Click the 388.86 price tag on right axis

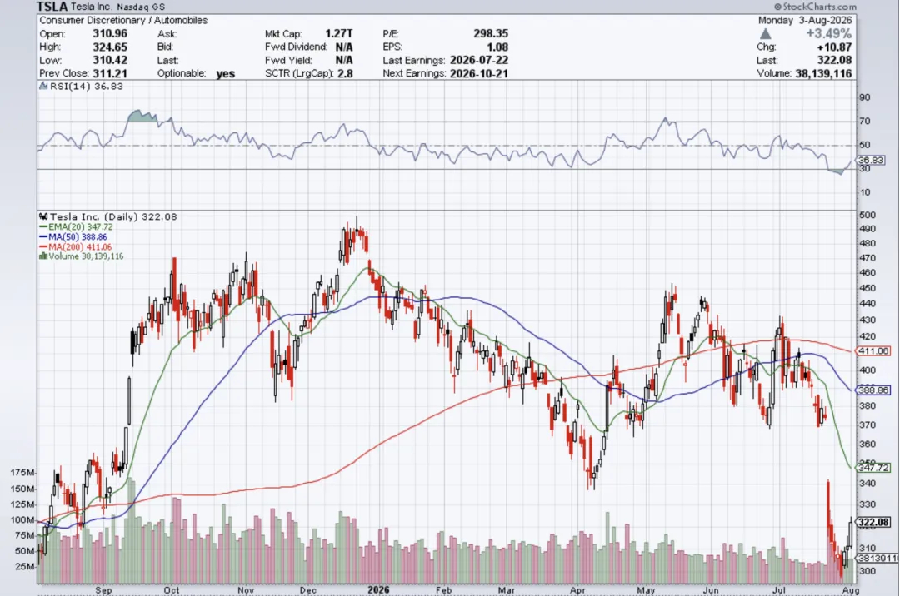(x=872, y=390)
